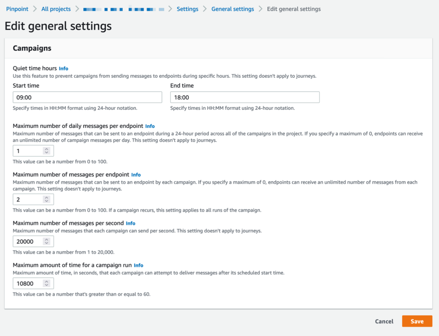This screenshot has width=439, height=336.
Task: Go to Settings via breadcrumb
Action: click(187, 9)
